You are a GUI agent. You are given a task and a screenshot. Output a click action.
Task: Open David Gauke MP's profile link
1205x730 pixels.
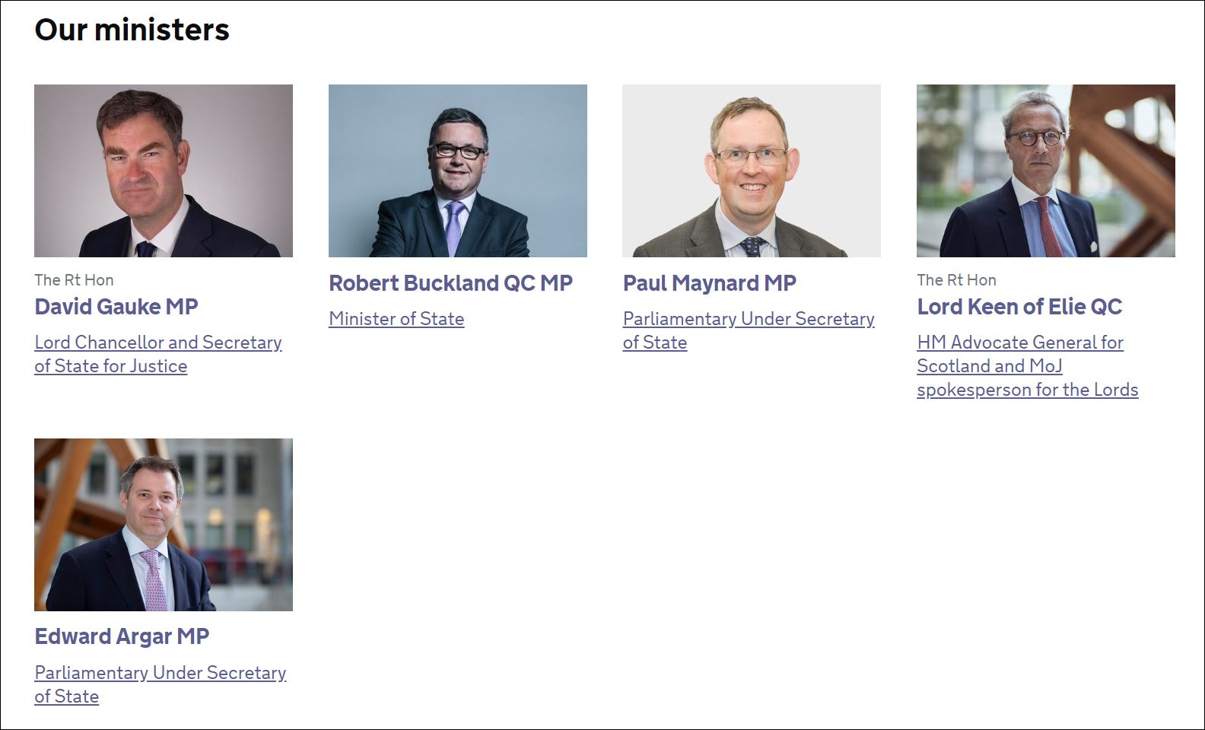click(x=116, y=307)
